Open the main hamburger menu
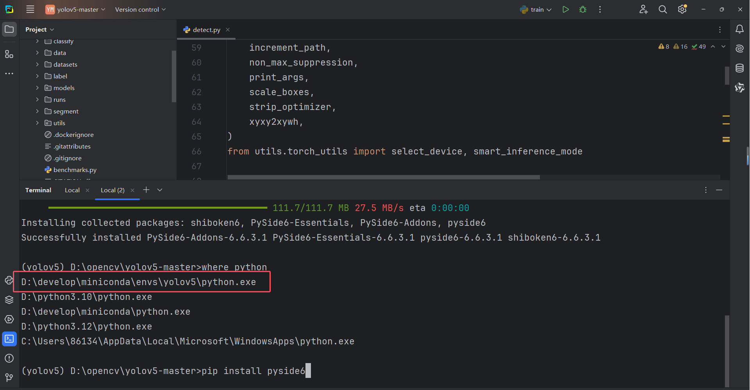 (x=30, y=9)
